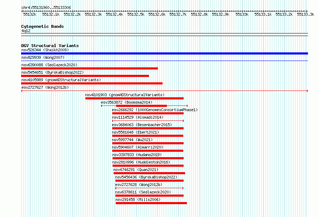
Task: Open variant nsv4101903 (gnomADStructuralVariants) label
Action: point(125,95)
